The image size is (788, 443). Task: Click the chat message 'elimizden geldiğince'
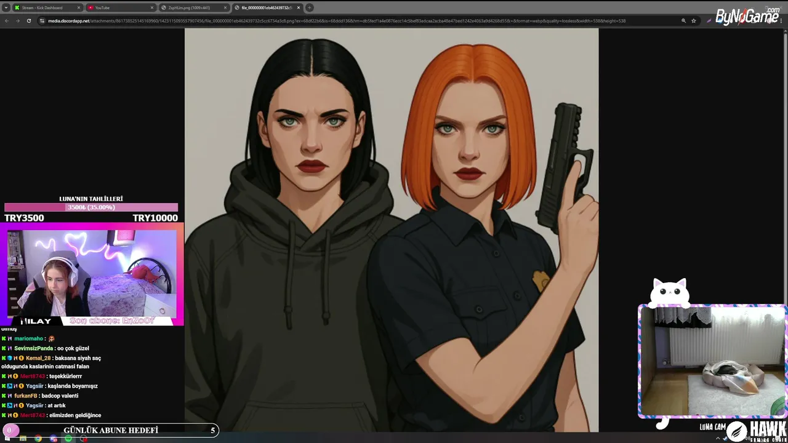[x=75, y=415]
